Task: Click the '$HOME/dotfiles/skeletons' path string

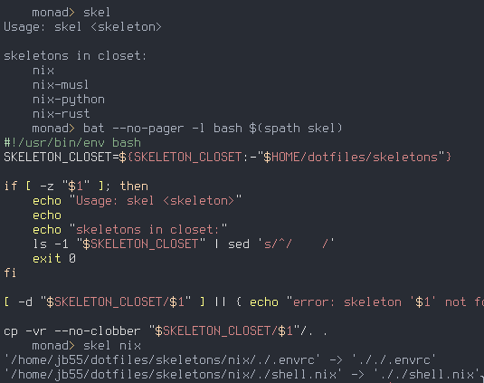Action: pos(351,158)
